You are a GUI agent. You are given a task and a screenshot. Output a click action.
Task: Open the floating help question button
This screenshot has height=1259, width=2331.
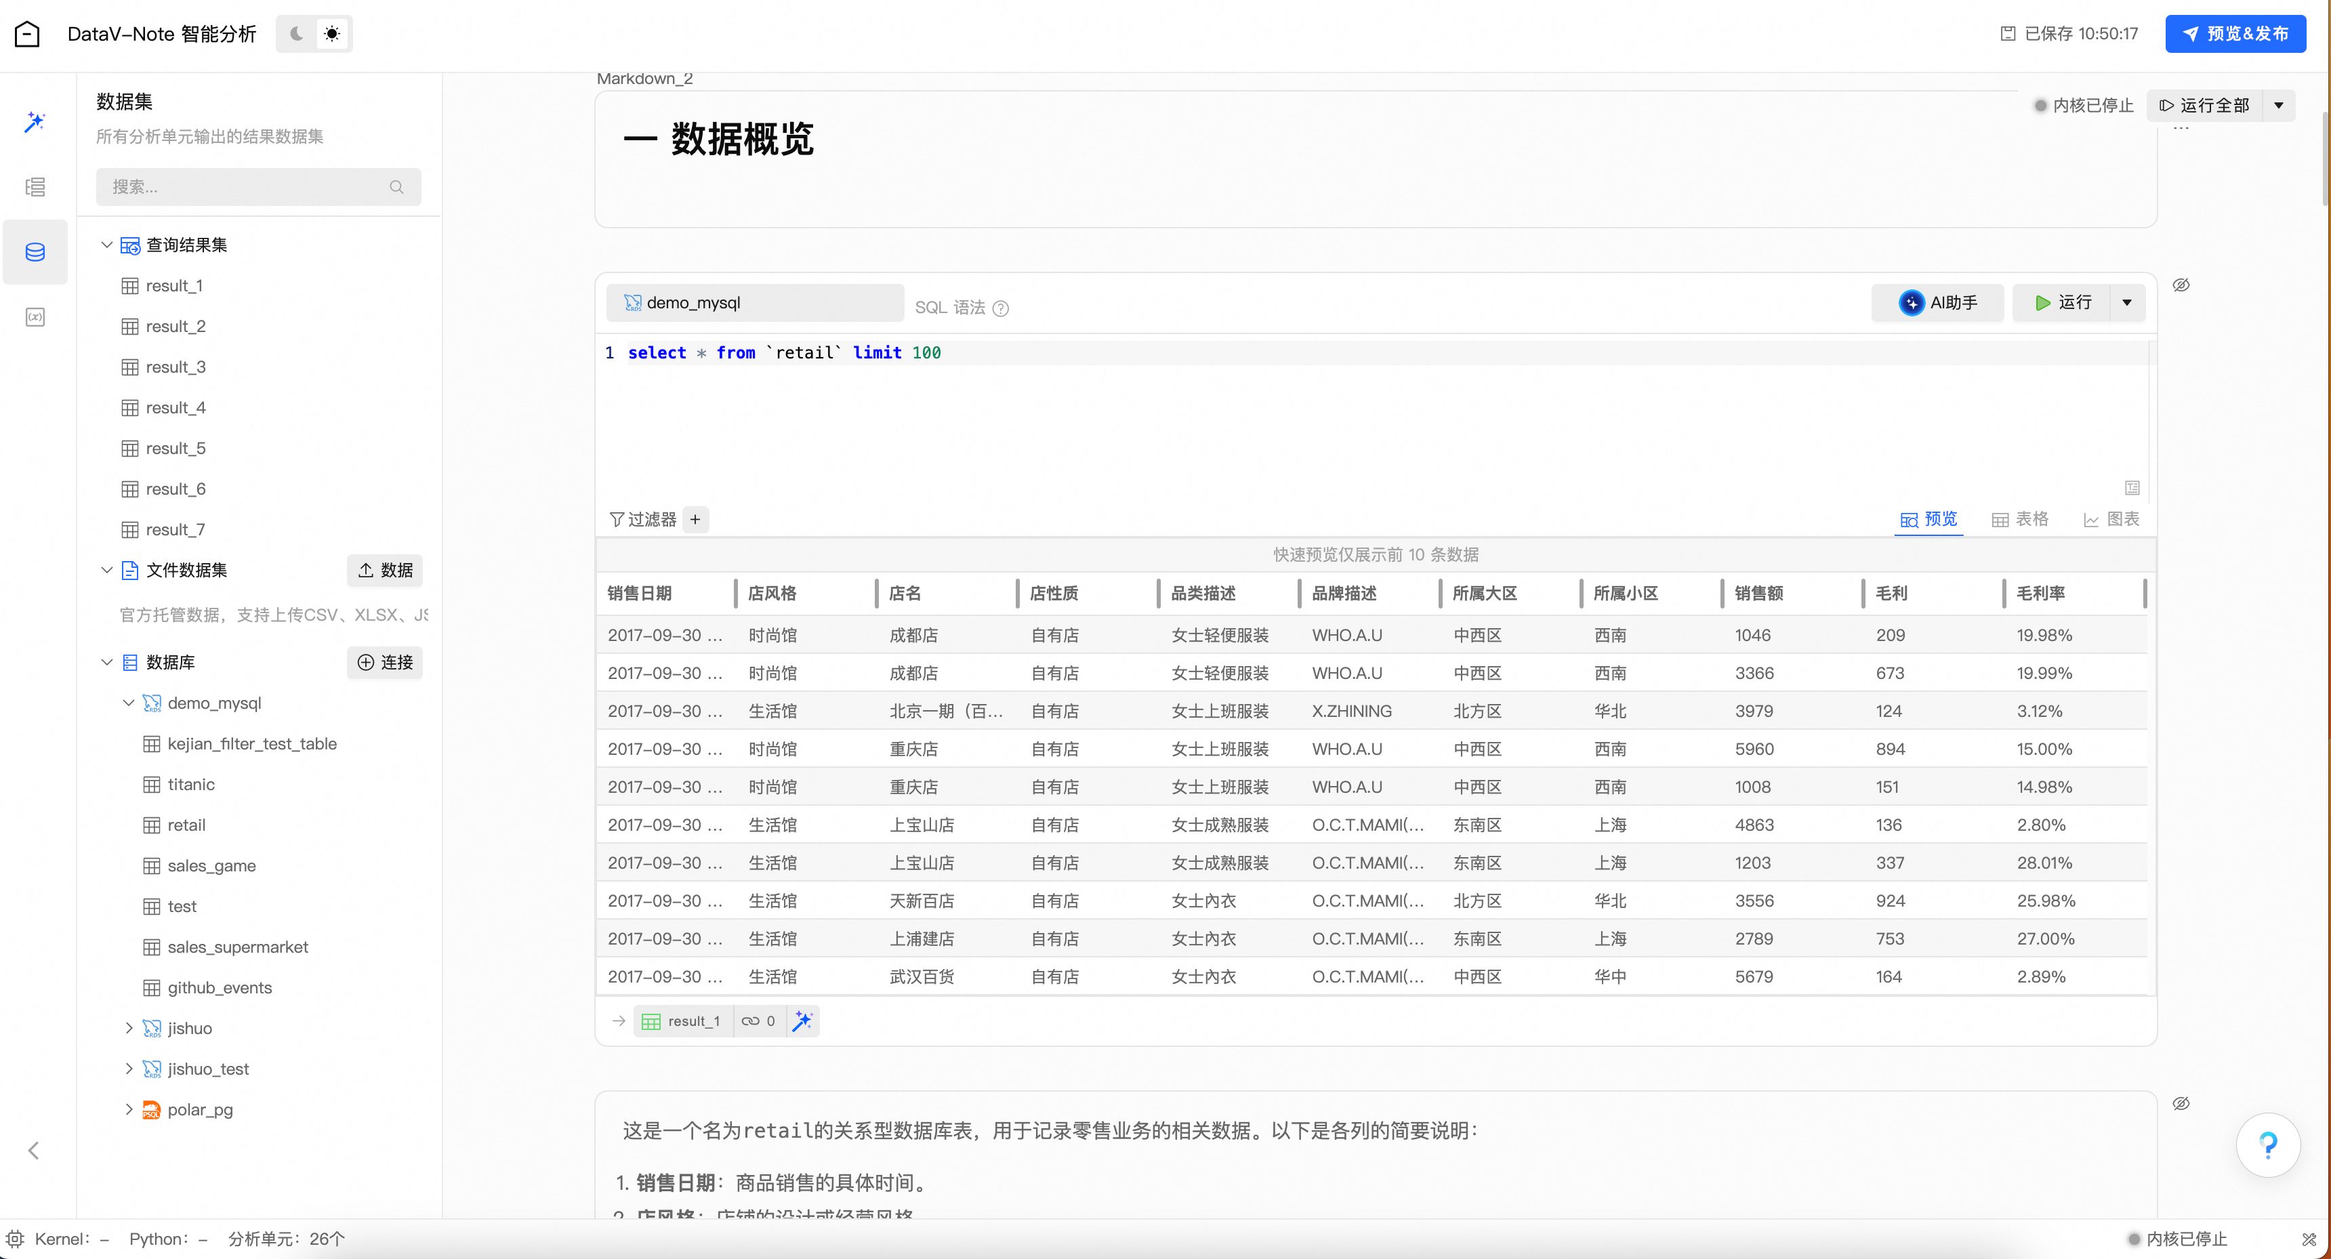[x=2268, y=1146]
